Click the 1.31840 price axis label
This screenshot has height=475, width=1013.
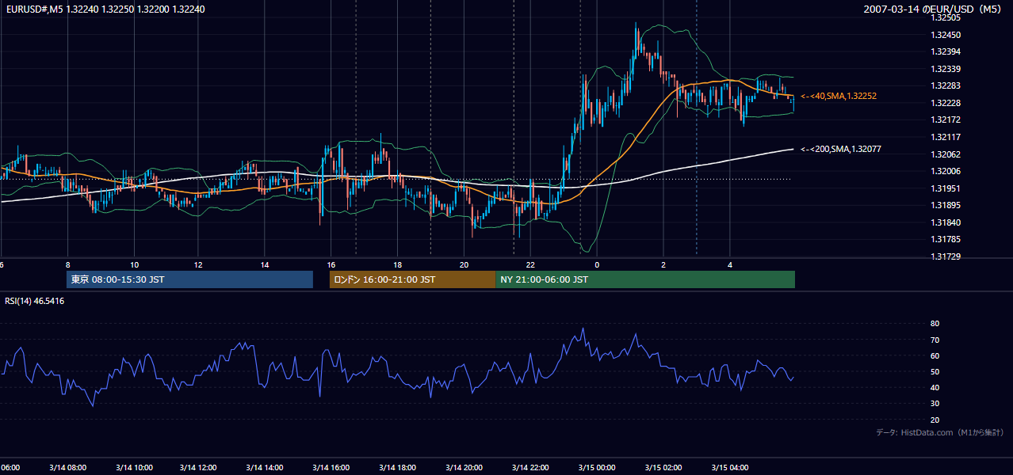[x=946, y=222]
